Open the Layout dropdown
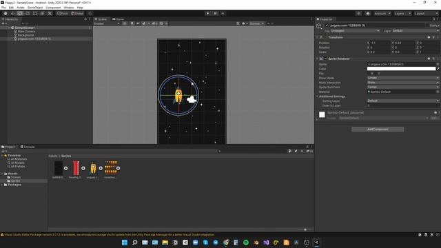Image resolution: width=441 pixels, height=248 pixels. pyautogui.click(x=426, y=14)
